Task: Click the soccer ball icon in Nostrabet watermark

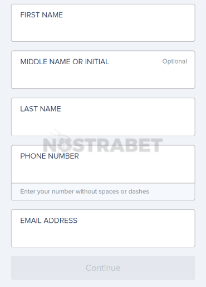Action: (65, 144)
